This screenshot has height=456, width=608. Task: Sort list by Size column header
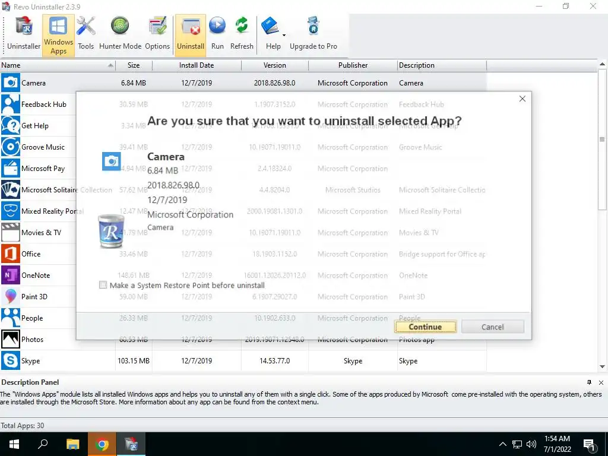click(x=134, y=65)
